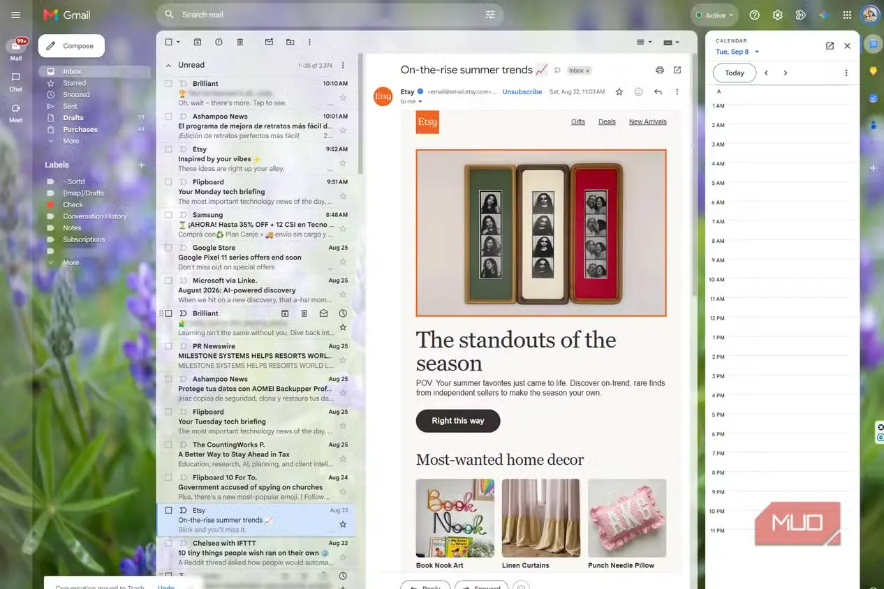Open the select-all dropdown arrow
884x589 pixels.
click(179, 42)
